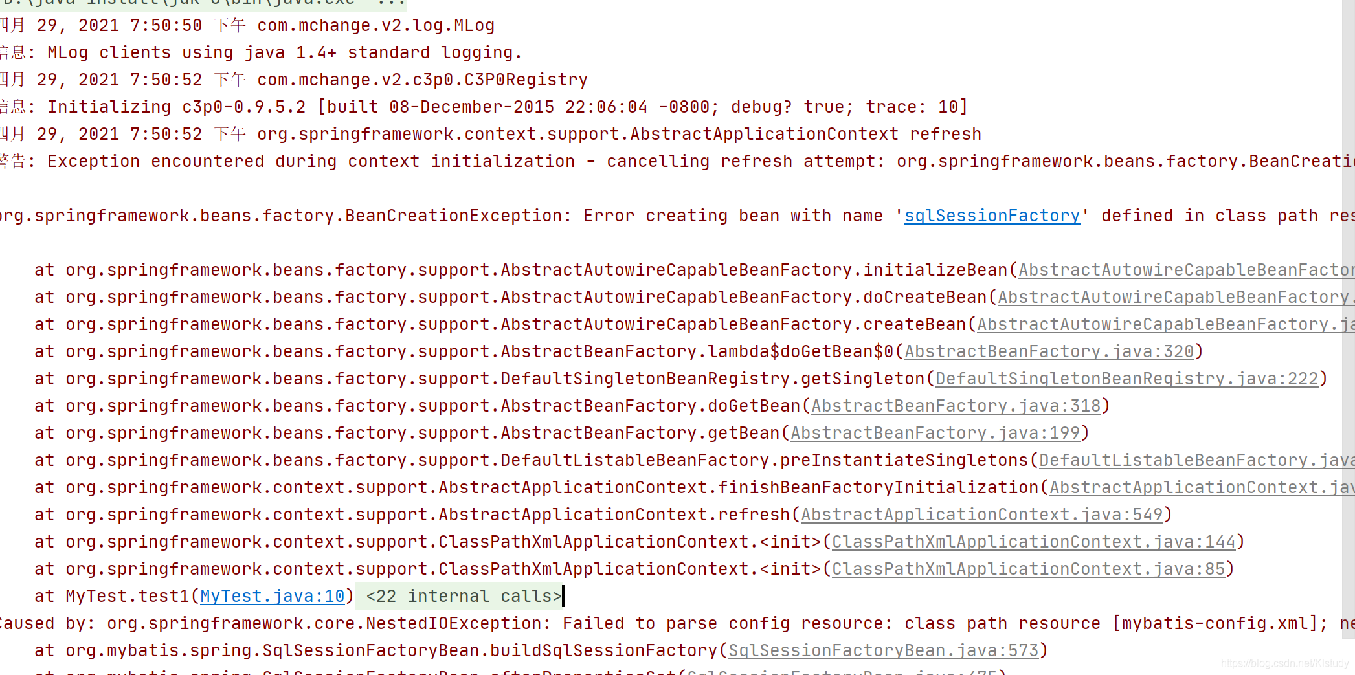
Task: Open AbstractBeanFactory.java:320 source link
Action: [1049, 351]
